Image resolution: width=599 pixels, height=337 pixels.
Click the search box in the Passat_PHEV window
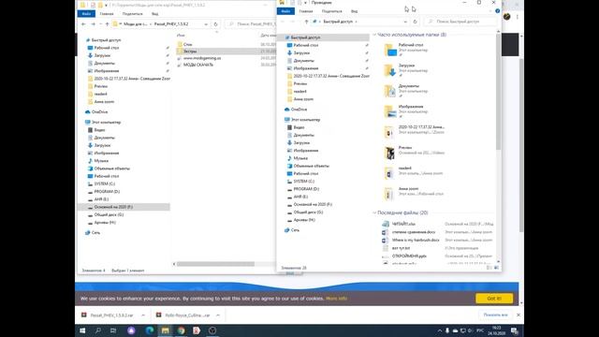[x=250, y=24]
